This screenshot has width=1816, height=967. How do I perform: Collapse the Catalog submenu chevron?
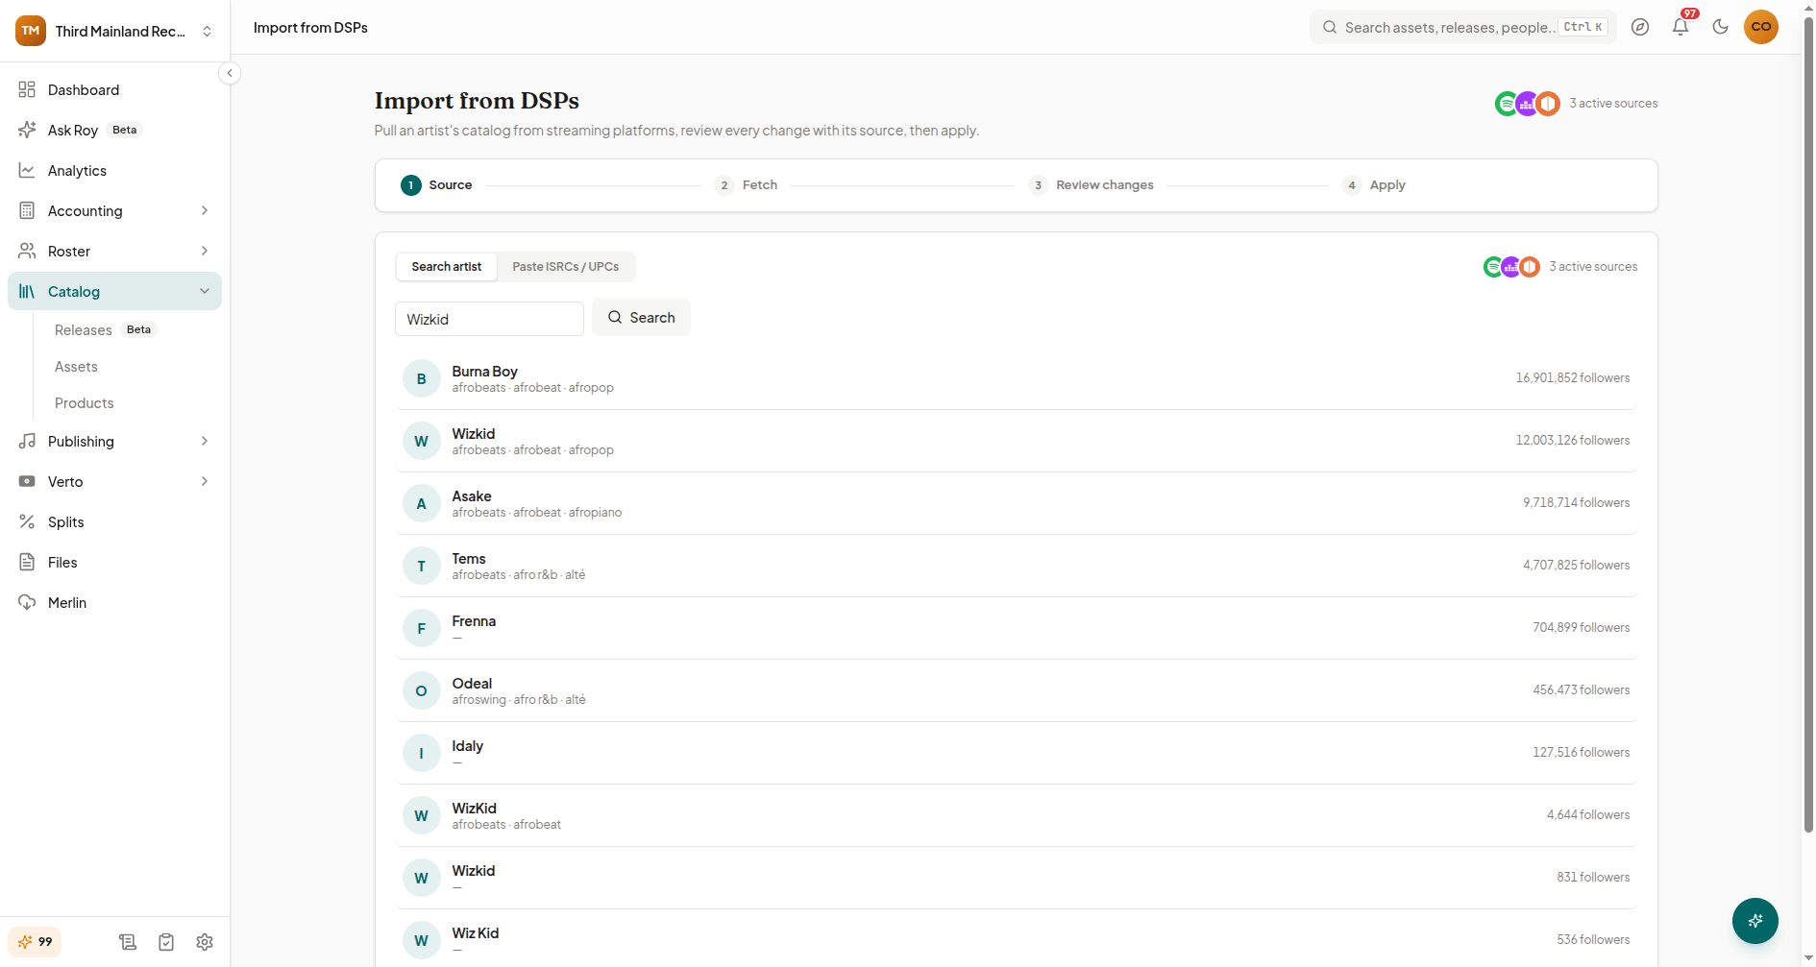(205, 291)
